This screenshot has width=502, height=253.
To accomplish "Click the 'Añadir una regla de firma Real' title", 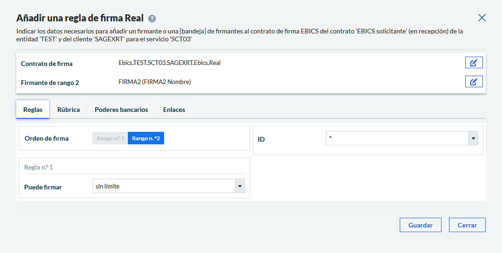I will click(x=80, y=18).
